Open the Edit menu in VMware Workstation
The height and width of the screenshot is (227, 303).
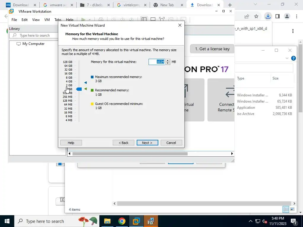(24, 20)
